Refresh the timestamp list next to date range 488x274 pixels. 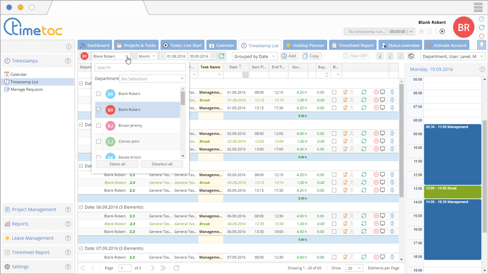(x=222, y=56)
